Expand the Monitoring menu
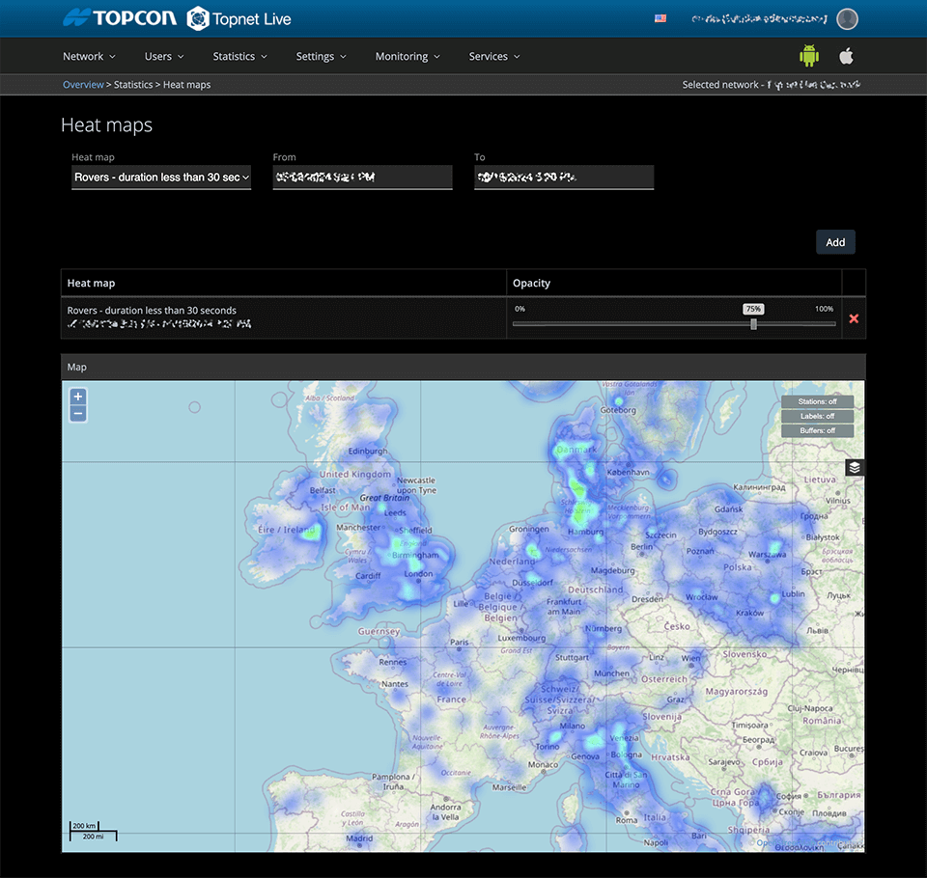 [x=407, y=57]
